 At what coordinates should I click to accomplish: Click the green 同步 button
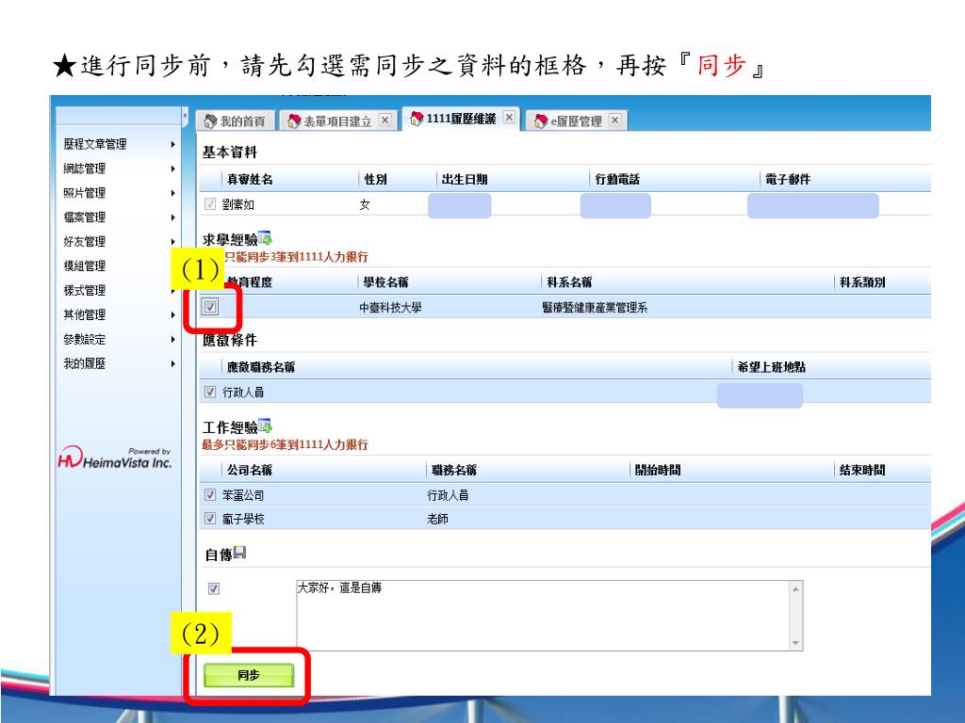[249, 675]
